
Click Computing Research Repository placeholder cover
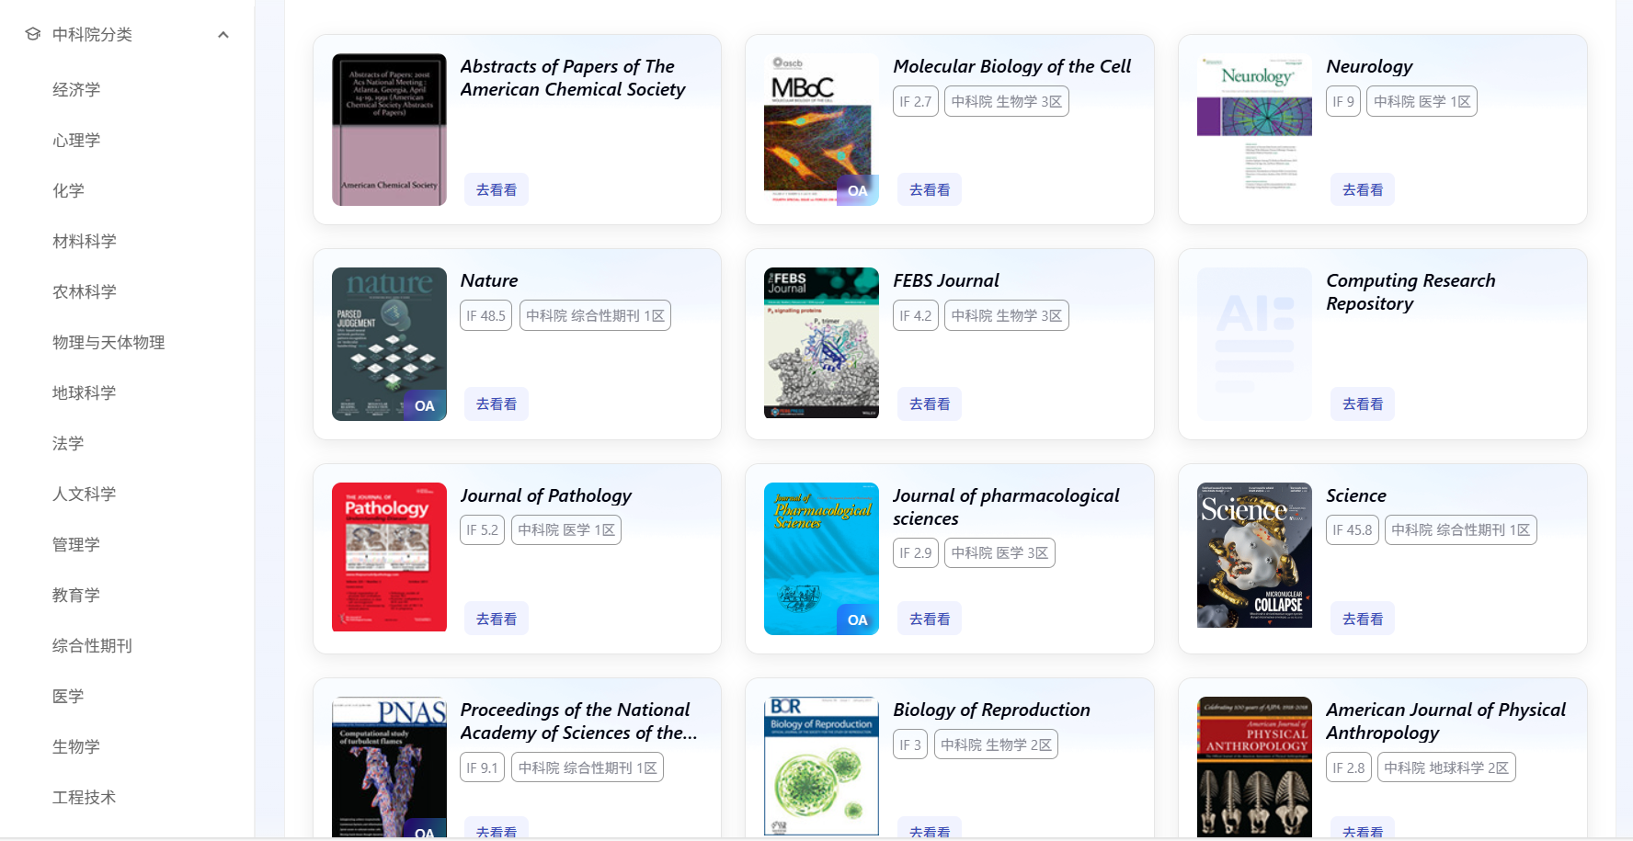pyautogui.click(x=1254, y=344)
